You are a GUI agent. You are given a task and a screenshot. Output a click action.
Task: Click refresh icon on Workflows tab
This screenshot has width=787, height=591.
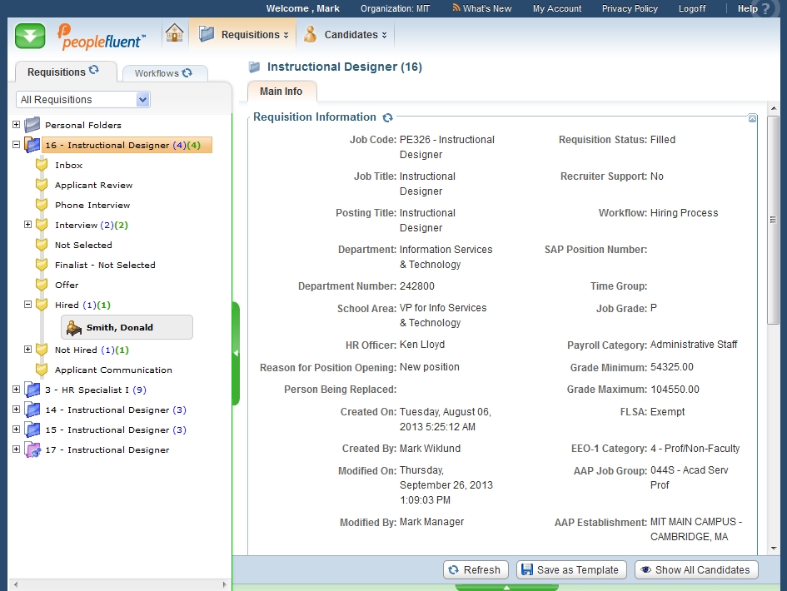(x=187, y=73)
